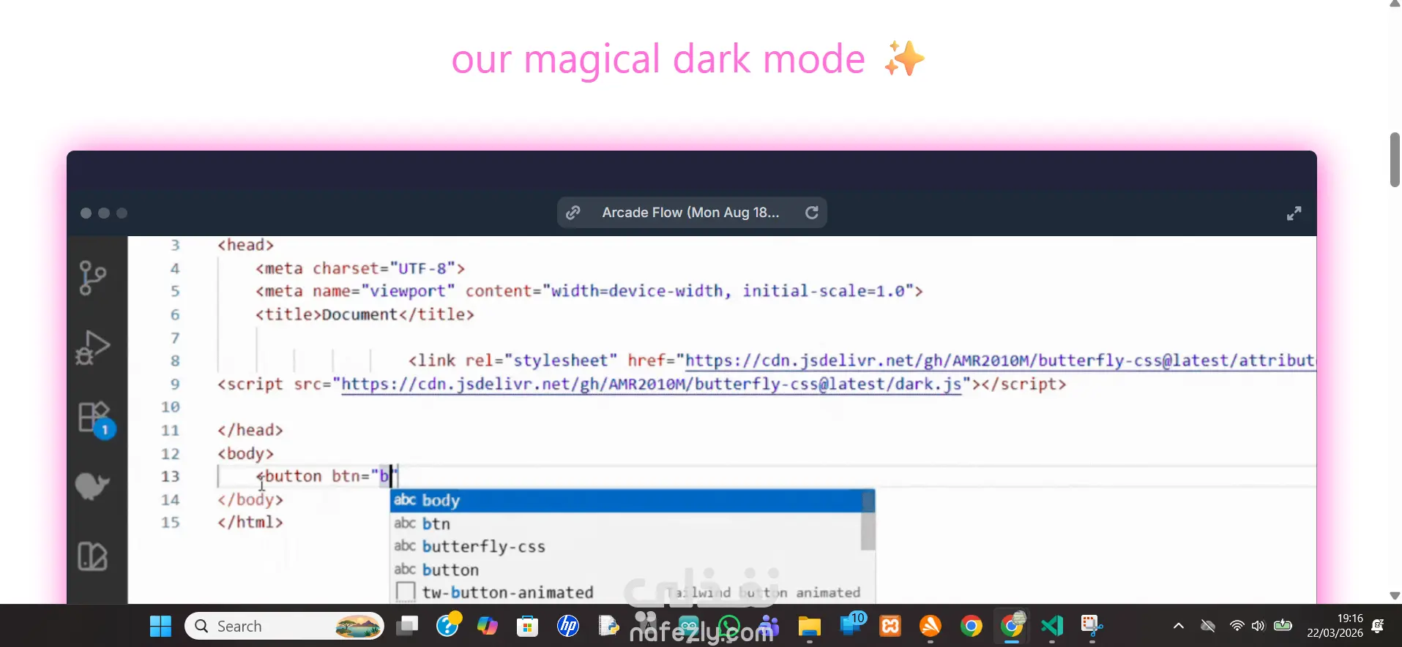Click the elephant-shaped sidebar icon
The width and height of the screenshot is (1402, 647).
tap(92, 485)
